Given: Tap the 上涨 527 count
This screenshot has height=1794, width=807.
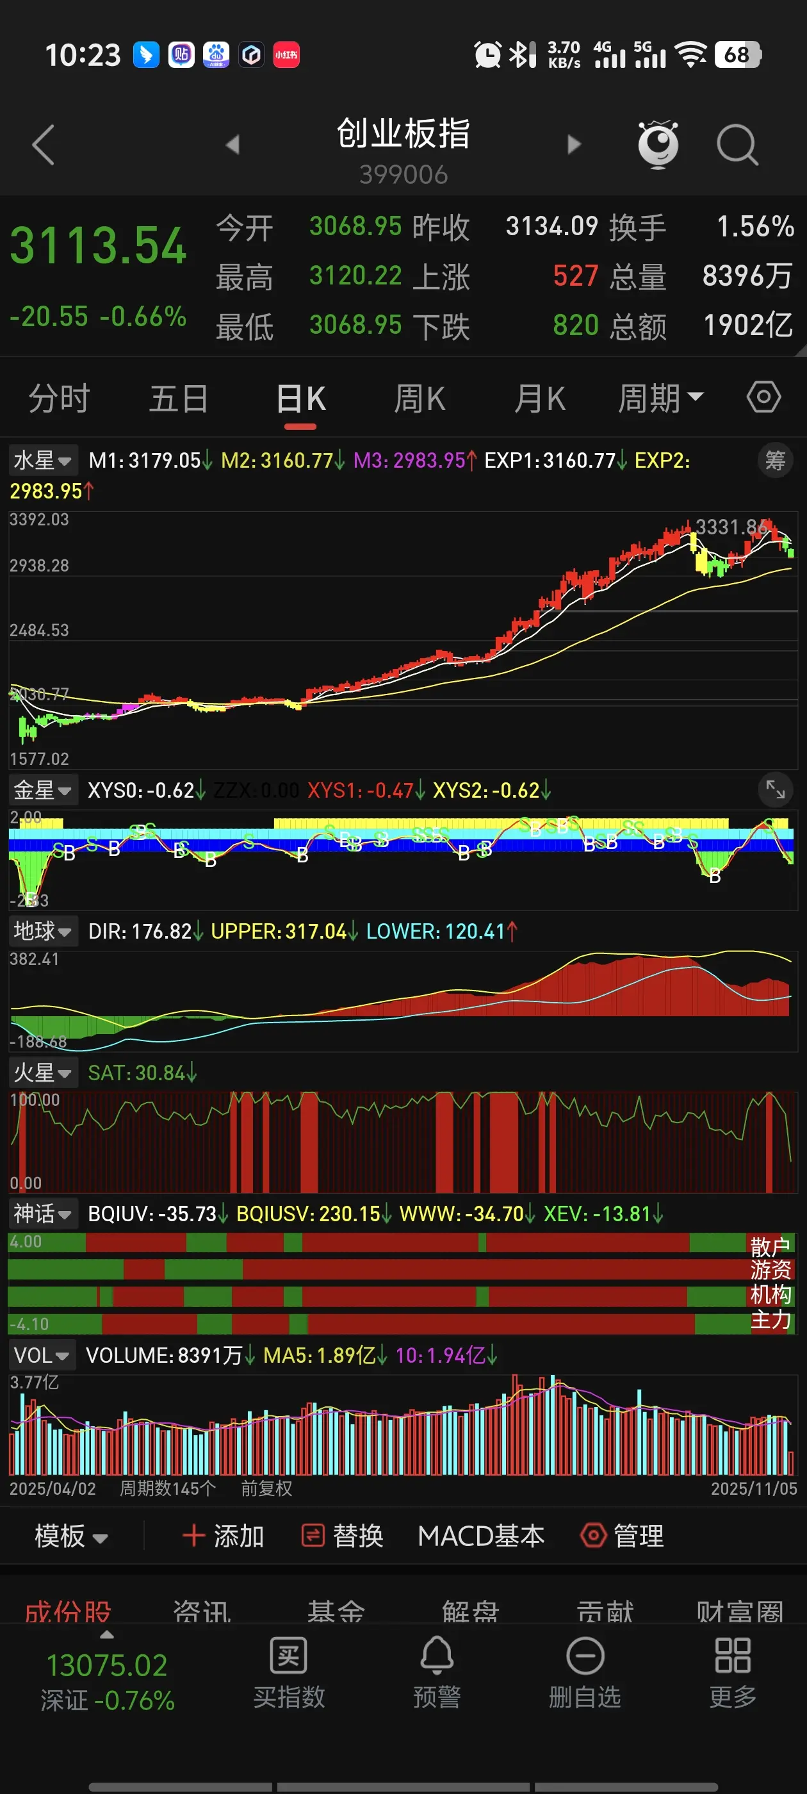Looking at the screenshot, I should 575,276.
